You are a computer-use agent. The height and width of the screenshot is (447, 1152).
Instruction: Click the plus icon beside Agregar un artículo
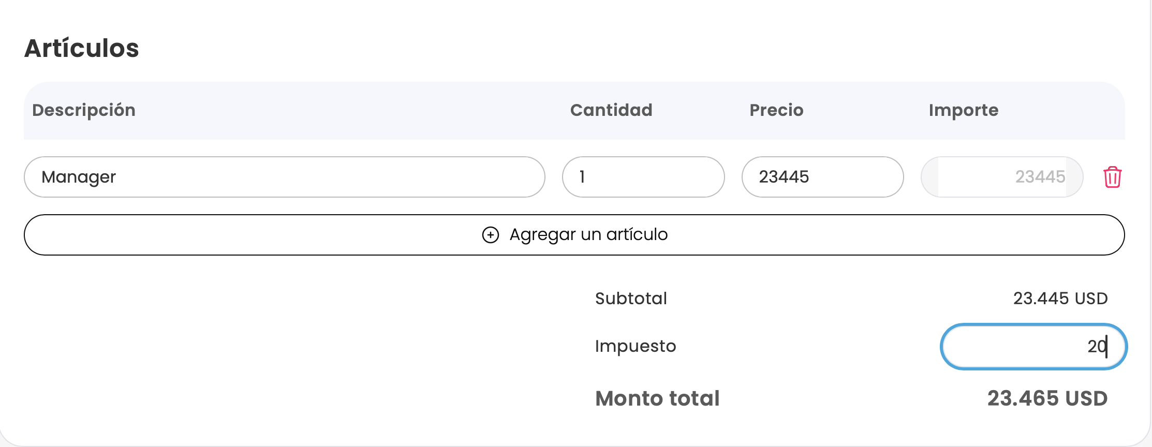(490, 235)
